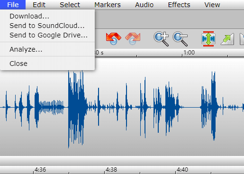Choose Send to Google Drive... entry
Image resolution: width=244 pixels, height=174 pixels.
pos(47,35)
